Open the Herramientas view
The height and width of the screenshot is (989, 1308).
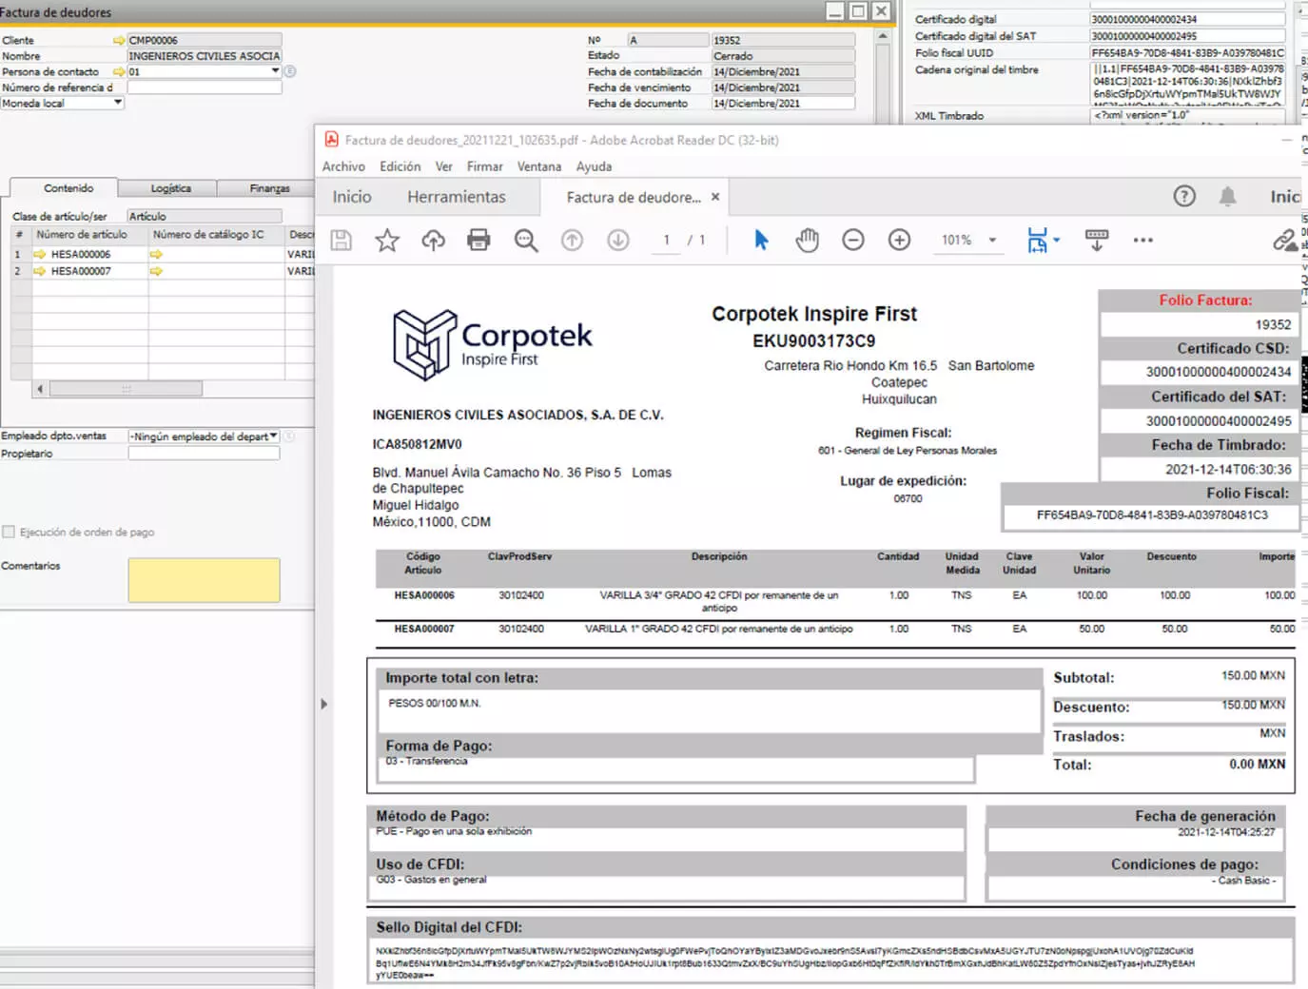coord(457,197)
